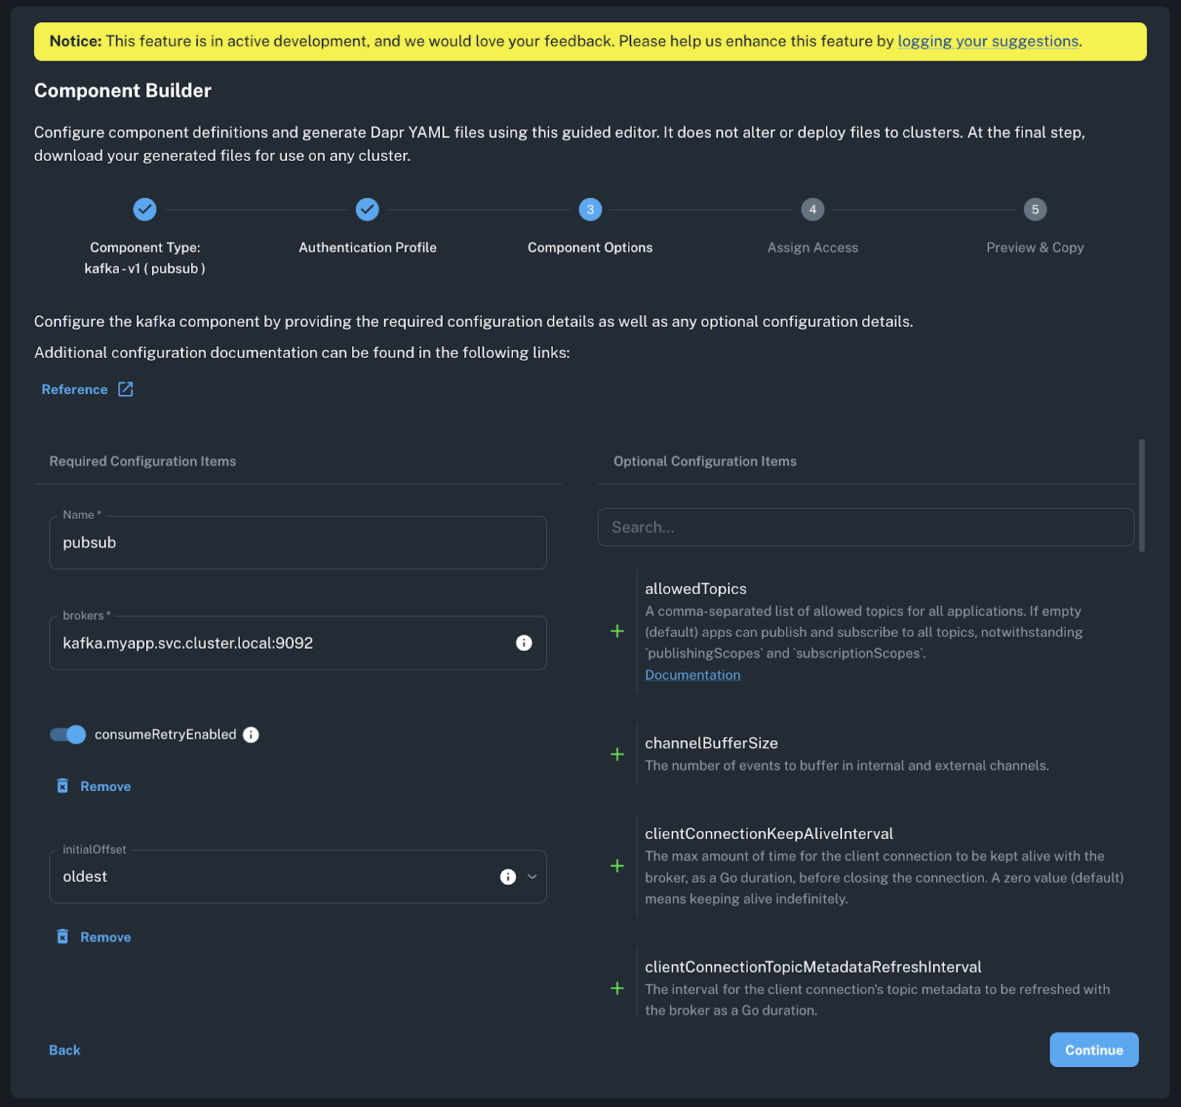The image size is (1181, 1107).
Task: Go to the Component Type step
Action: coord(145,210)
